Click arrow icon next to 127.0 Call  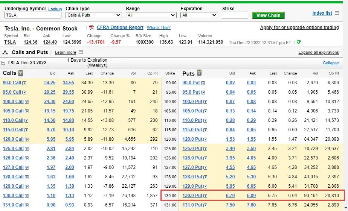click(x=27, y=168)
